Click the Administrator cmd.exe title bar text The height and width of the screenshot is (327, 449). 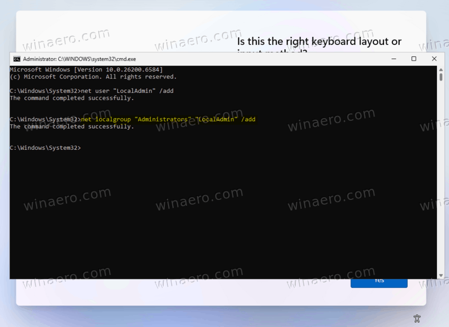tap(79, 59)
